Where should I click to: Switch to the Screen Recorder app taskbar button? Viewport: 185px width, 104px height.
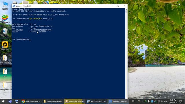coord(96,101)
